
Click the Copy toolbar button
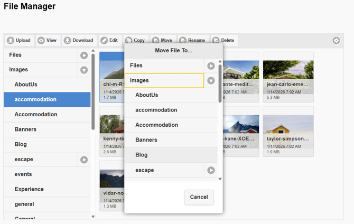(x=136, y=40)
